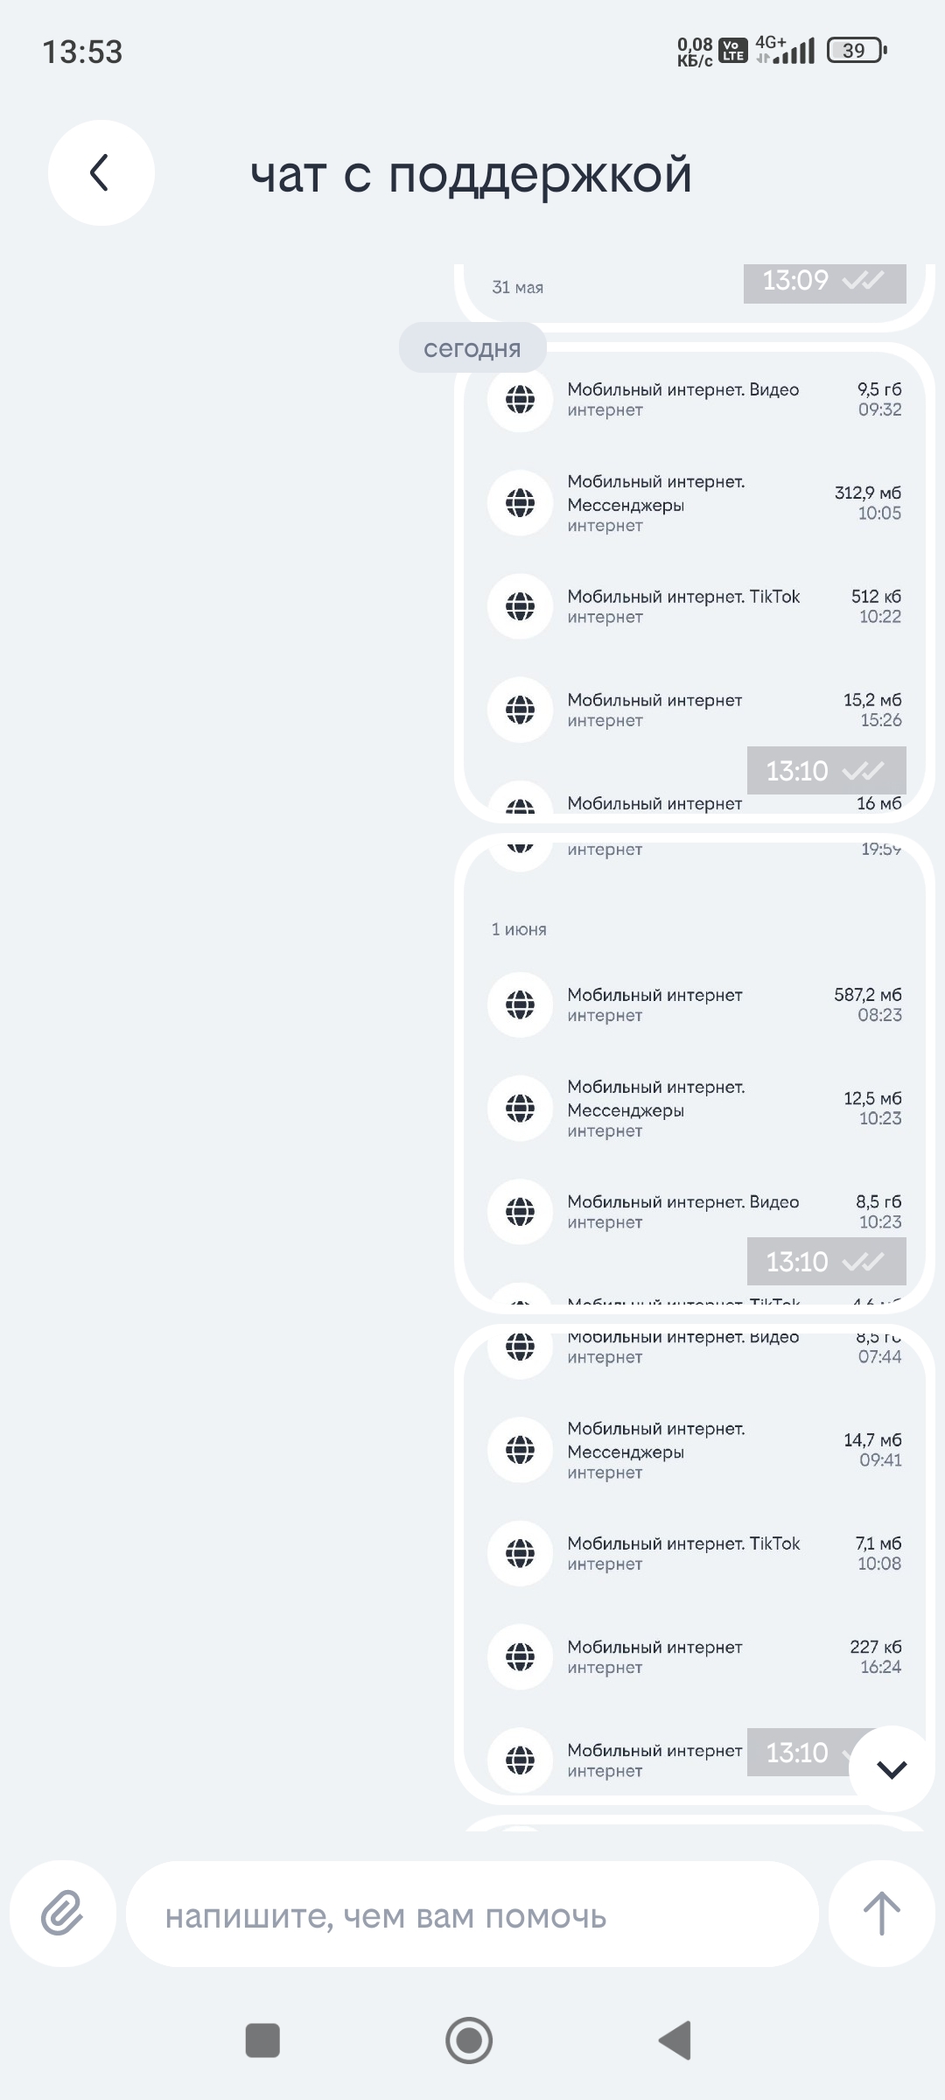Open 12,5 мб Мессенджеры entry
This screenshot has width=945, height=2100.
tap(691, 1109)
